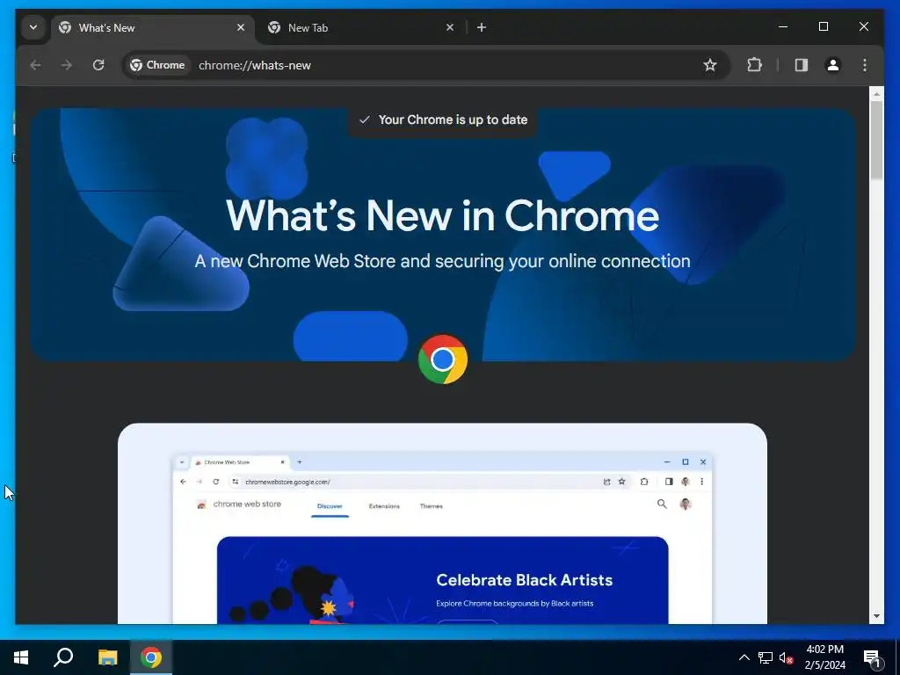Open the taskbar clock and date
Screen dimensions: 900x675
(824, 657)
